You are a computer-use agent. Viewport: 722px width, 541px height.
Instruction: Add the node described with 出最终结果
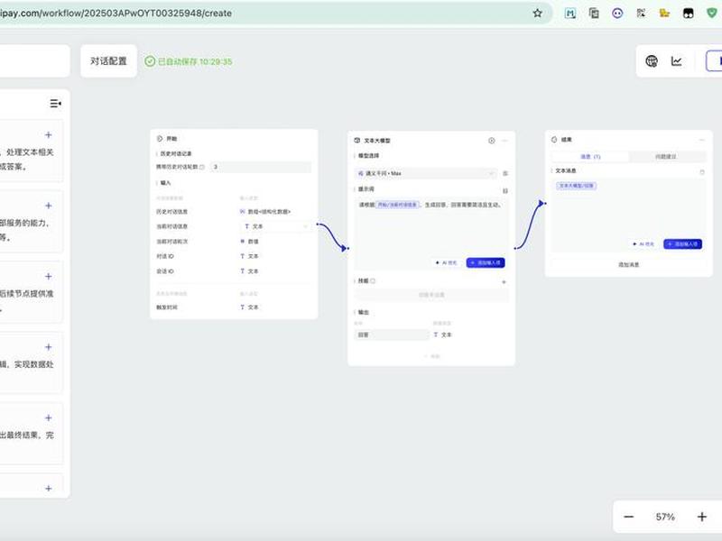click(49, 418)
